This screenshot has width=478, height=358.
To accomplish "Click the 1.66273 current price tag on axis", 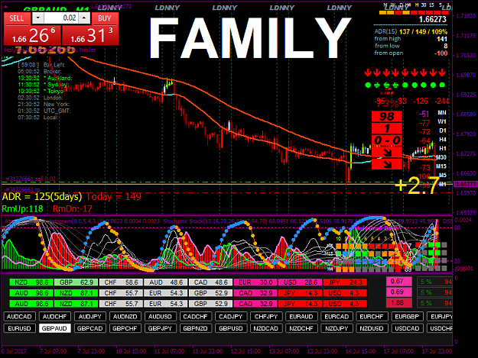I will (465, 184).
